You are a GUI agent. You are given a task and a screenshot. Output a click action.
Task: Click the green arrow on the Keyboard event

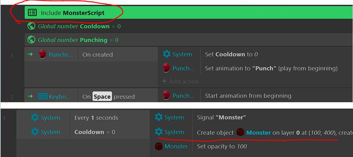point(30,96)
